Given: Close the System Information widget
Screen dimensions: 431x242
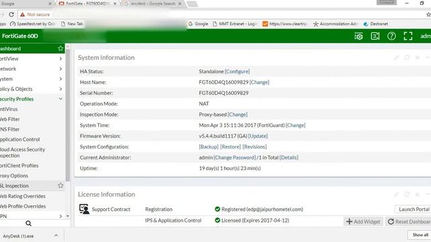Looking at the screenshot, I should click(418, 57).
